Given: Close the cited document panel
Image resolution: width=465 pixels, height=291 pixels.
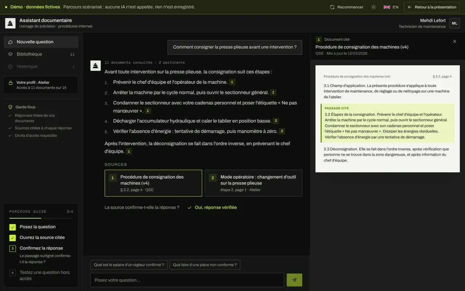Looking at the screenshot, I should (454, 41).
